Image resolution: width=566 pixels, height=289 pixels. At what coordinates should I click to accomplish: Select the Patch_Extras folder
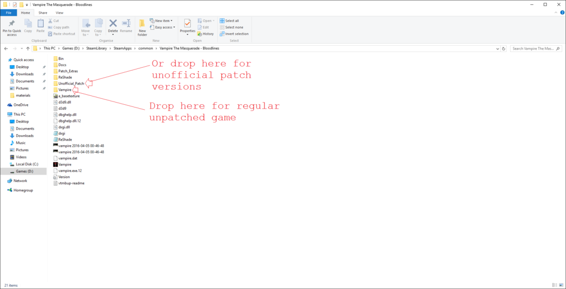(x=65, y=71)
